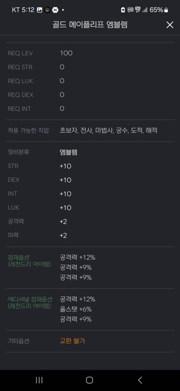Viewport: 180px width, 391px height.
Task: Tap the 장비분류 엠블렘 value
Action: (68, 152)
